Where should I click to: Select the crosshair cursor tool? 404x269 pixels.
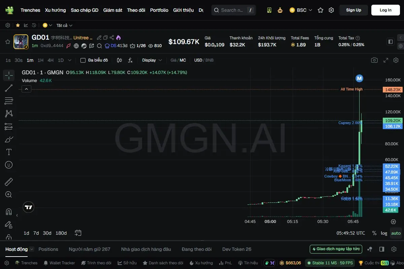[x=9, y=75]
